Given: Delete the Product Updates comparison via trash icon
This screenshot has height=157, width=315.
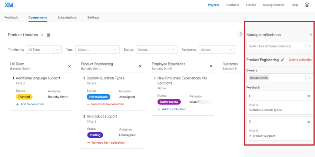Looking at the screenshot, I should [48, 35].
